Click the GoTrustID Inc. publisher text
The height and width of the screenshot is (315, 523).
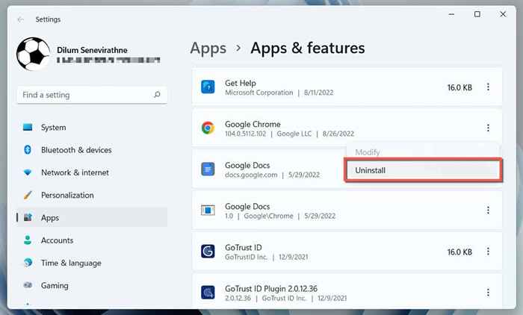coord(246,257)
